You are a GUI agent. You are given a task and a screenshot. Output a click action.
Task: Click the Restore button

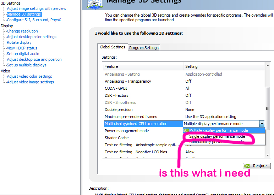coord(257,166)
